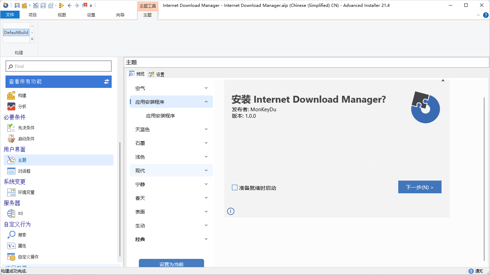Image resolution: width=490 pixels, height=275 pixels.
Task: Expand the 天蓝色 theme group
Action: click(x=206, y=129)
